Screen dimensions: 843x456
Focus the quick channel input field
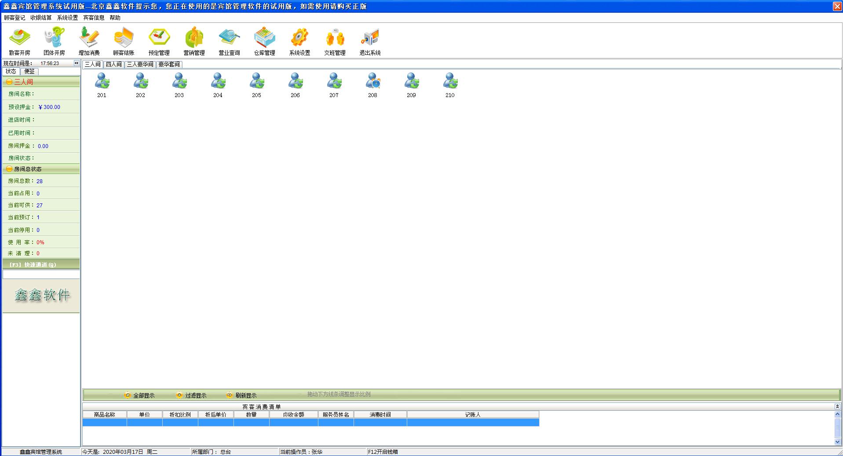[41, 275]
